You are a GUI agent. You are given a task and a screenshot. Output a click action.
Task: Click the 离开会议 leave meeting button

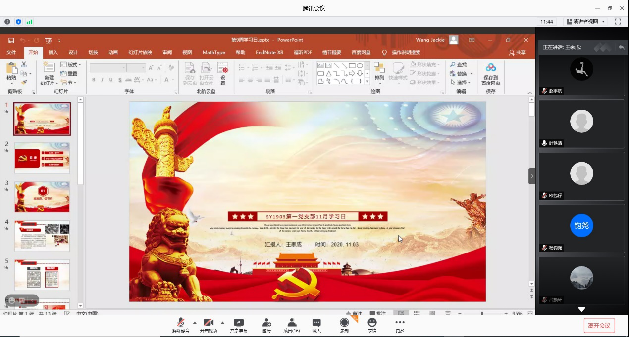click(599, 325)
